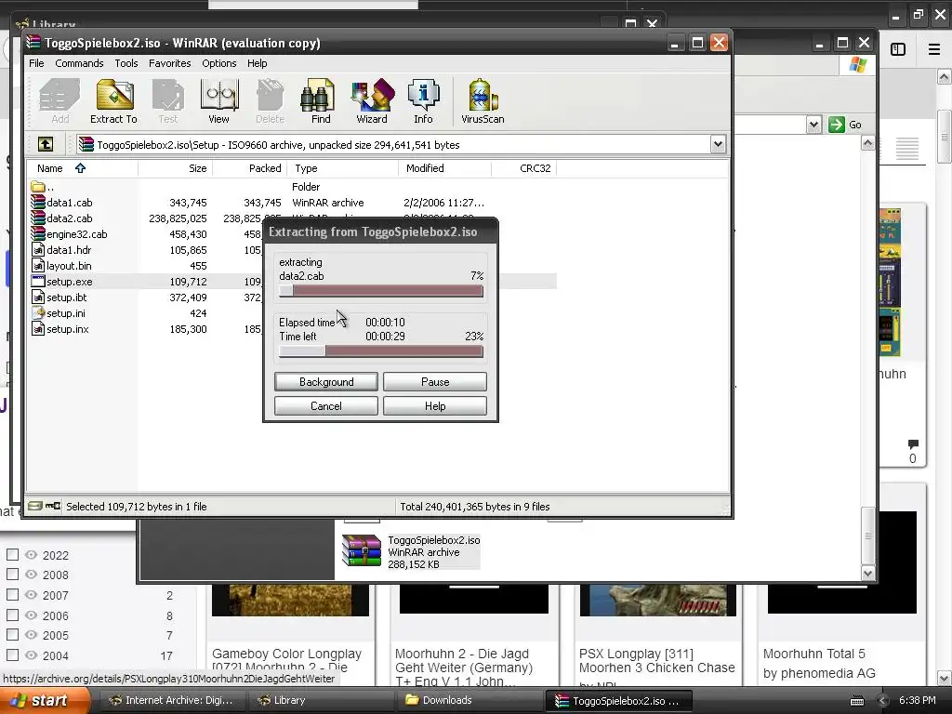
Task: Sort by Name column header
Action: pos(82,168)
